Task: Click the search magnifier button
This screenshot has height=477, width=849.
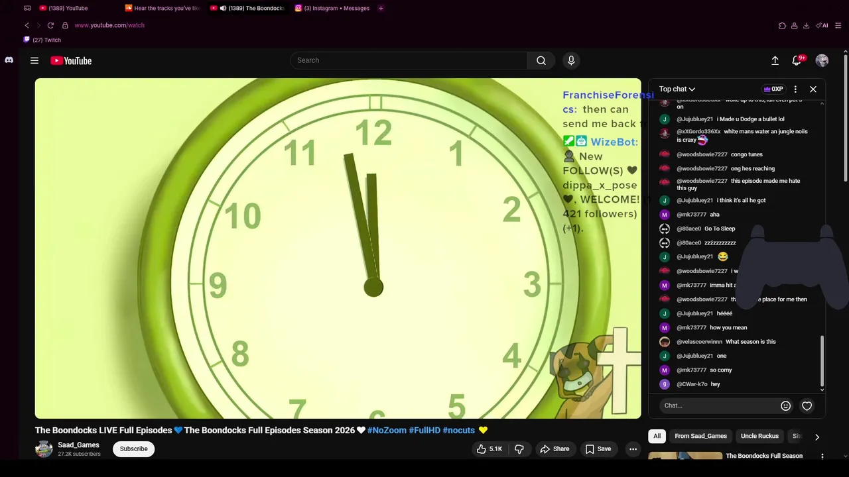Action: [x=541, y=60]
